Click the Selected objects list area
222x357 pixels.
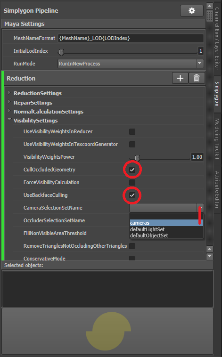pos(107,289)
